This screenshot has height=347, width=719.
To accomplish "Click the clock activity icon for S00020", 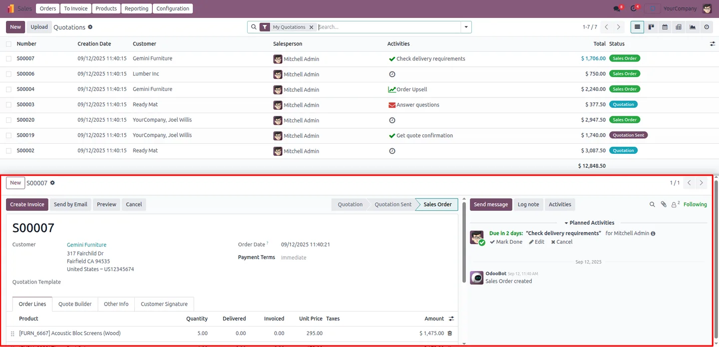I will point(392,120).
